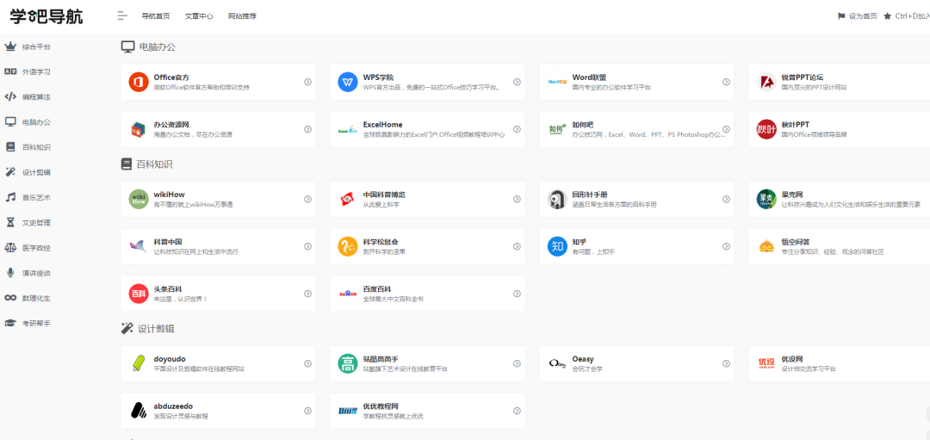
Task: Open the 导航首页 menu item
Action: pyautogui.click(x=155, y=16)
